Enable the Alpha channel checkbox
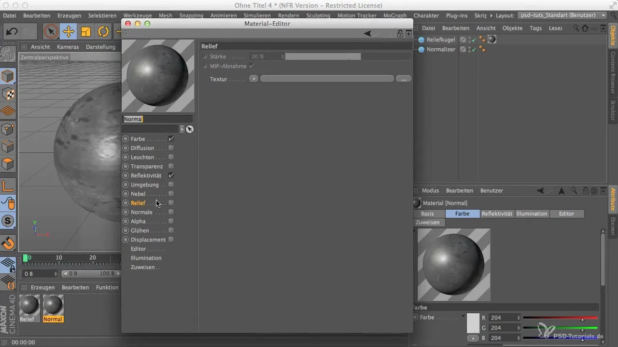Screen dimensions: 618x347 click(171, 221)
